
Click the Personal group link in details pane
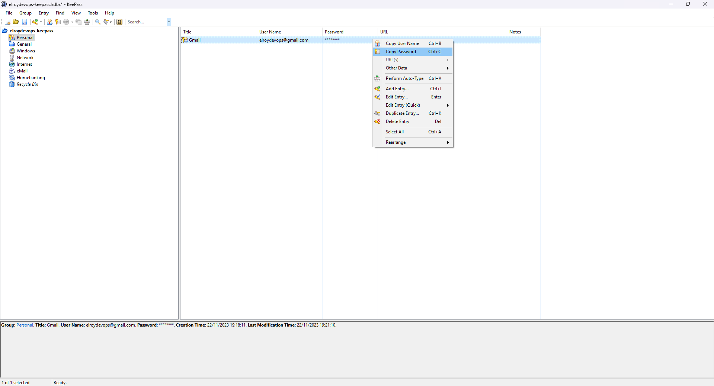(25, 325)
